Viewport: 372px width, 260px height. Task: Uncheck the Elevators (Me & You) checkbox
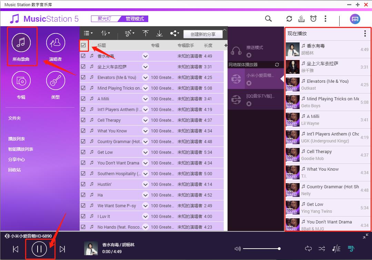pos(83,77)
